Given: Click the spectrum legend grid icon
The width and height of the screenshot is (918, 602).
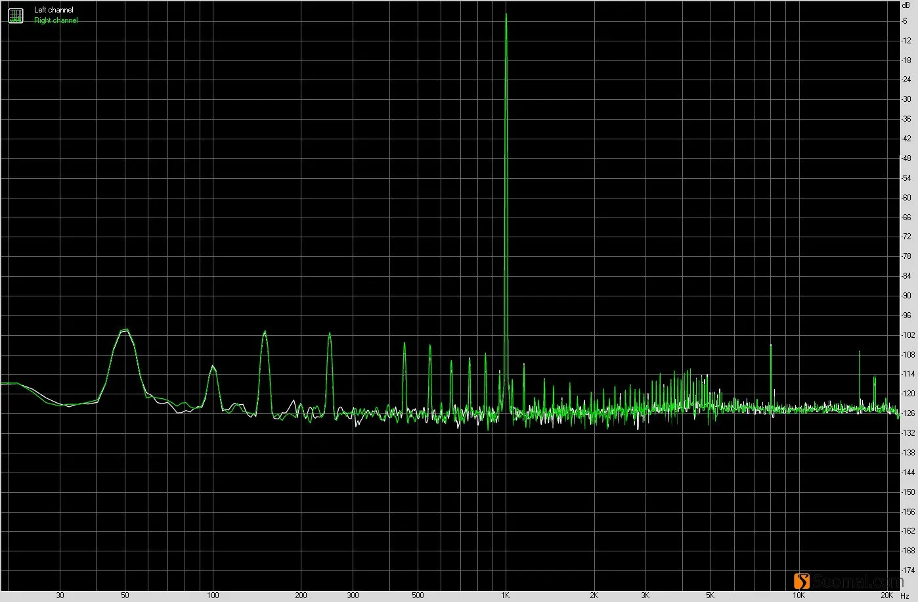Looking at the screenshot, I should [x=16, y=16].
